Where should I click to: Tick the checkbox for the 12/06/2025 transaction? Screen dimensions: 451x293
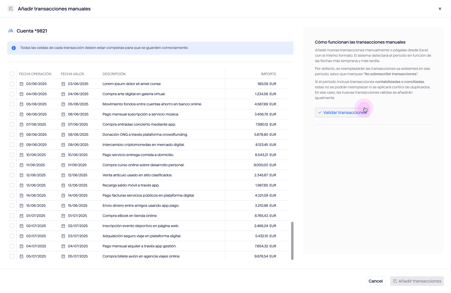click(x=12, y=175)
